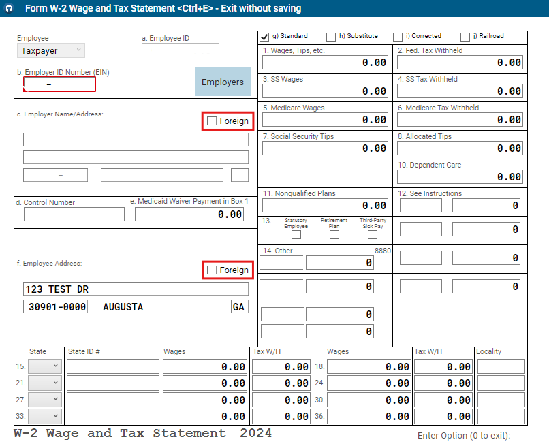Open the state dropdown on row 15

[x=46, y=366]
